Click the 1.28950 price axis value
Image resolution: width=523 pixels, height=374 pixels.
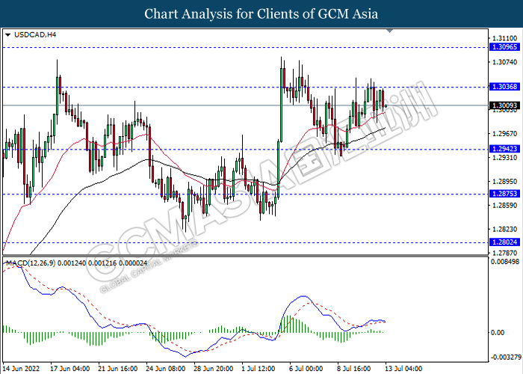point(504,181)
